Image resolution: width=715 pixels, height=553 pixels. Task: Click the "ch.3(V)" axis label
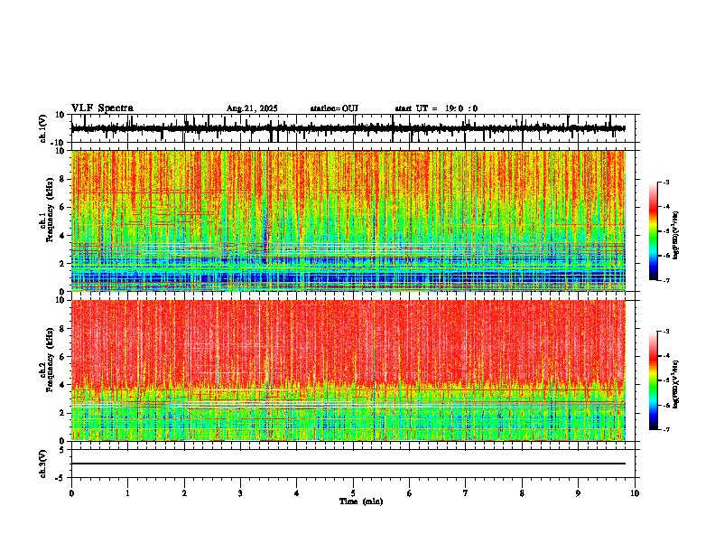click(x=43, y=464)
